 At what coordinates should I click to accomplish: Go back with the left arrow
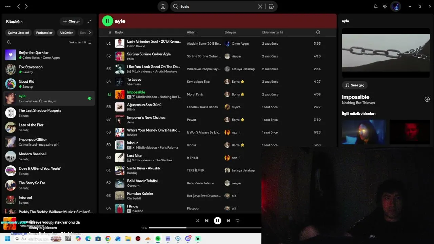(19, 6)
